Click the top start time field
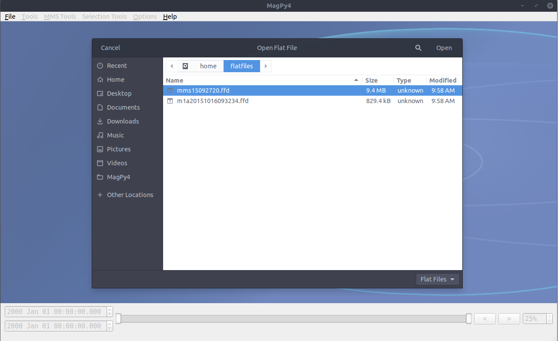Viewport: 558px width, 341px height. (55, 312)
